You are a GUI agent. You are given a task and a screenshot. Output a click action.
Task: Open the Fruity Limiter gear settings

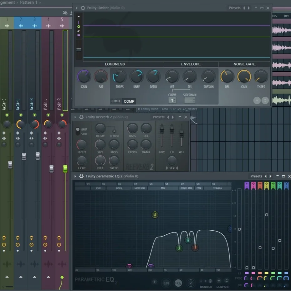coord(83,8)
